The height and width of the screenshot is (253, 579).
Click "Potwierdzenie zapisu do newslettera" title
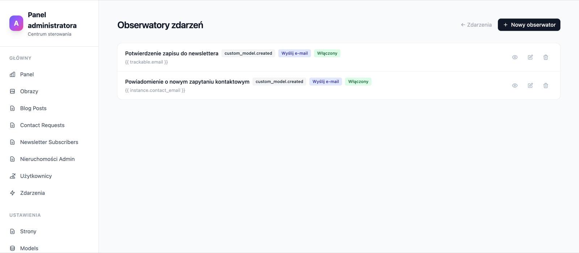tap(172, 53)
